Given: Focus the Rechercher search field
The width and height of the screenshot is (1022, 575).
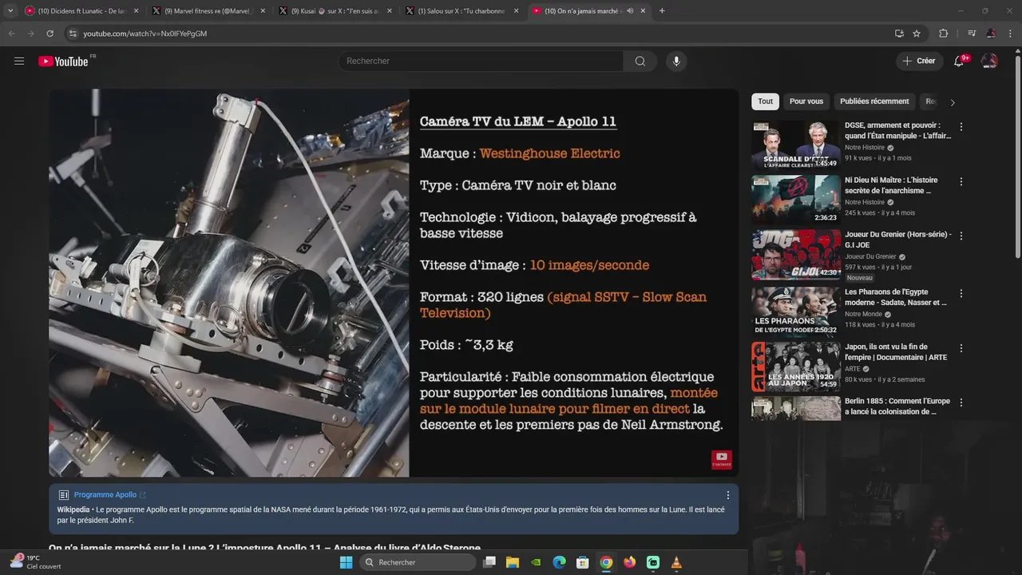Looking at the screenshot, I should (481, 61).
